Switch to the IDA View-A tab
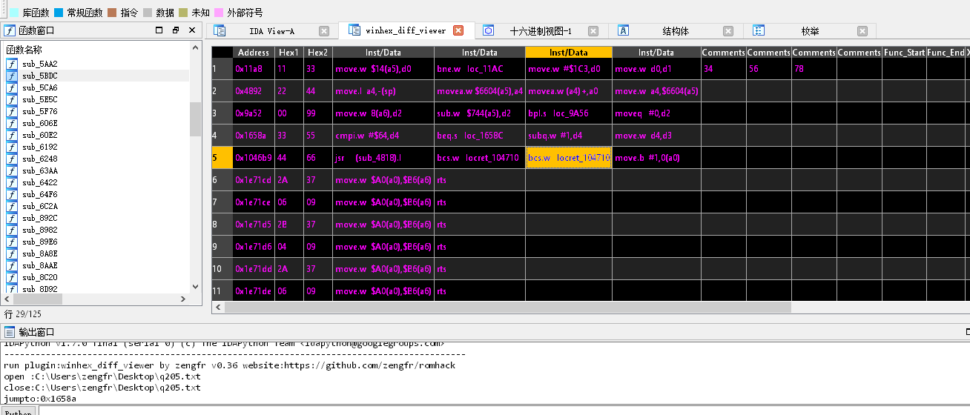970x415 pixels. (271, 31)
